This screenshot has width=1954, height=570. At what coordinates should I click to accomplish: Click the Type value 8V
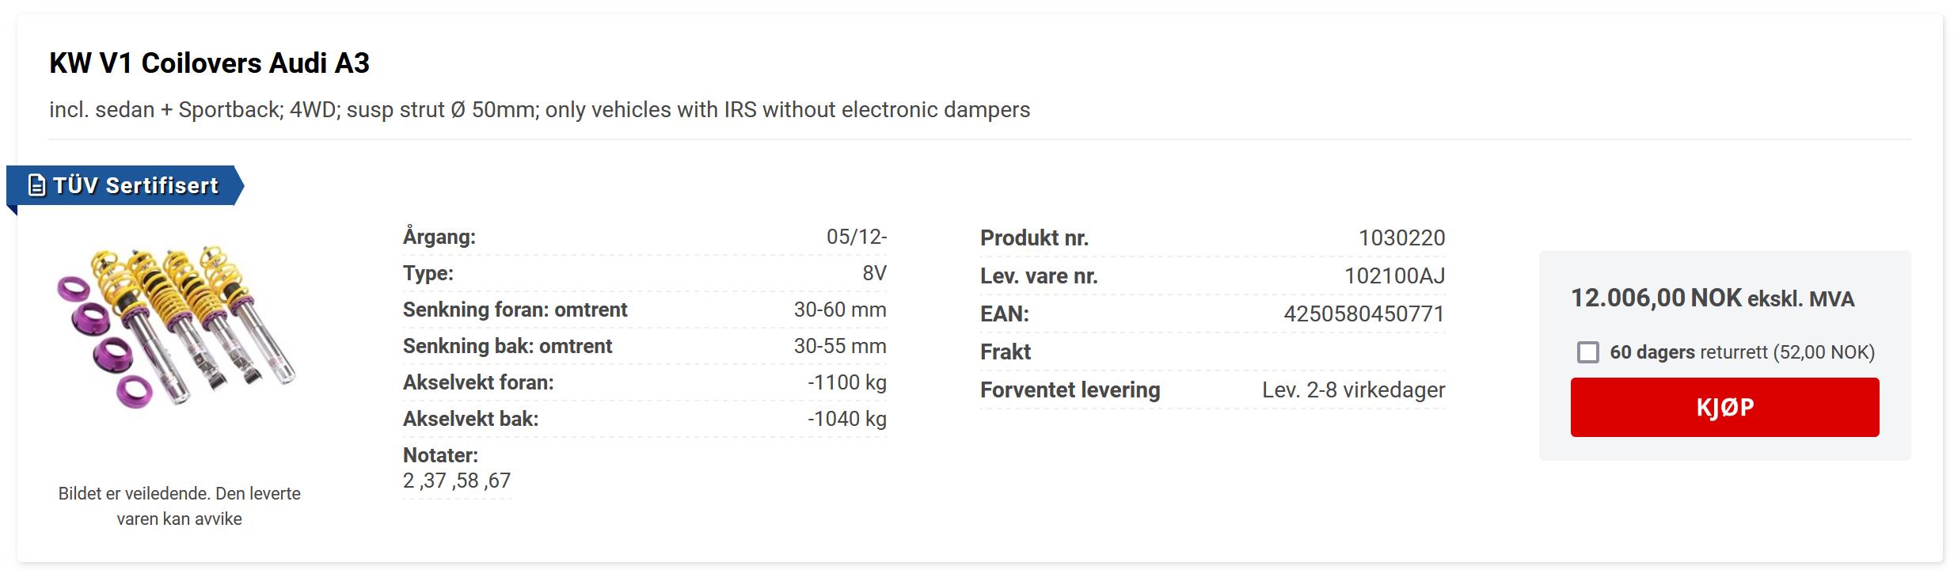pos(874,273)
